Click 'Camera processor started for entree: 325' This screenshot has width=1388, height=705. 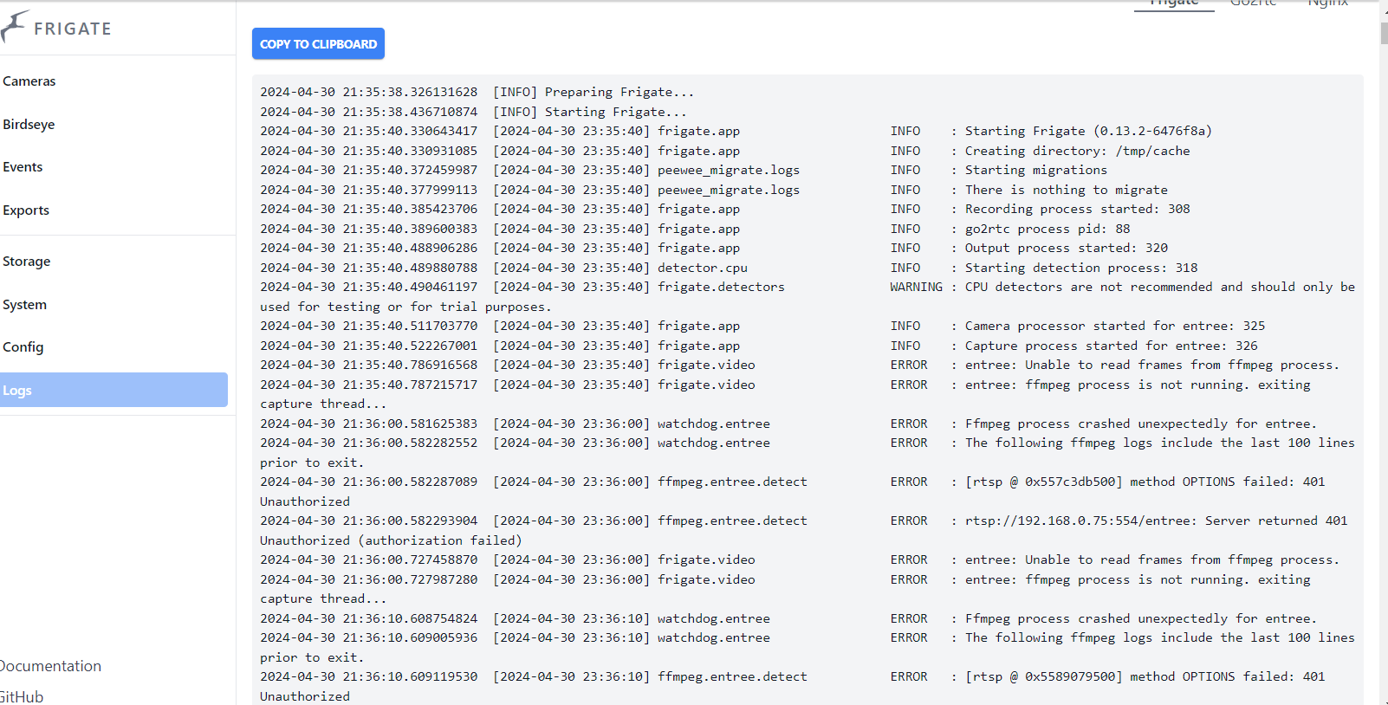click(1115, 326)
